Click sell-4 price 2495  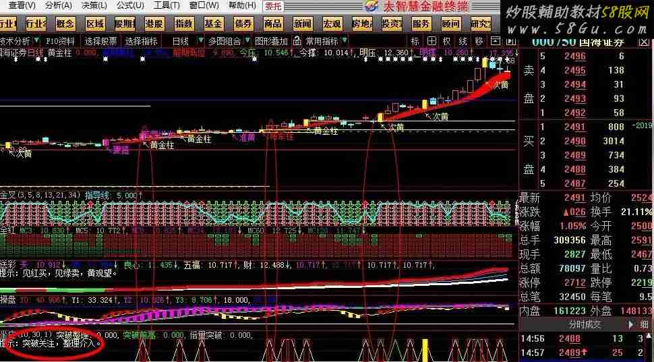[575, 71]
